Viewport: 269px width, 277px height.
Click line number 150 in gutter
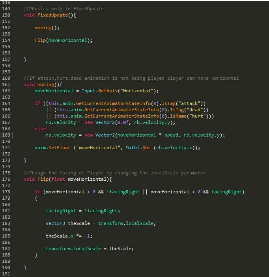pos(6,15)
